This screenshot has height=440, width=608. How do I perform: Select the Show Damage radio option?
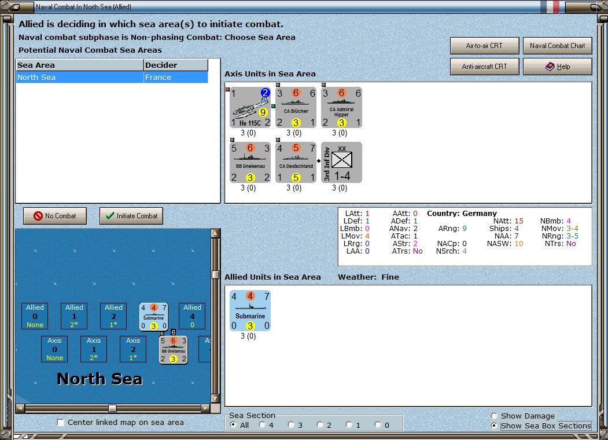494,416
